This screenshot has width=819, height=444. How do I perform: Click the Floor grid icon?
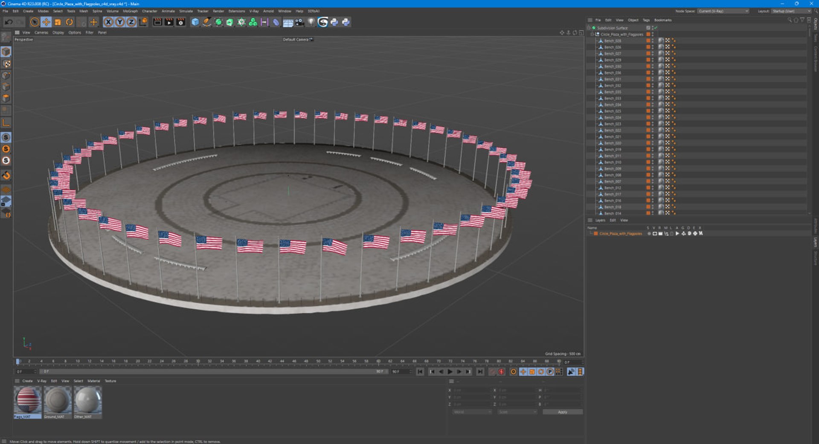(x=288, y=22)
